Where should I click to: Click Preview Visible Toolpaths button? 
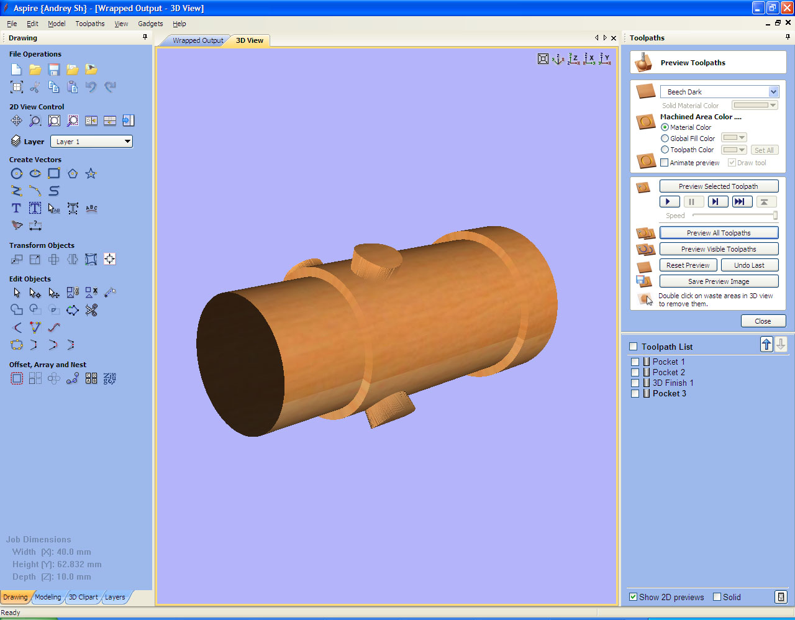719,249
